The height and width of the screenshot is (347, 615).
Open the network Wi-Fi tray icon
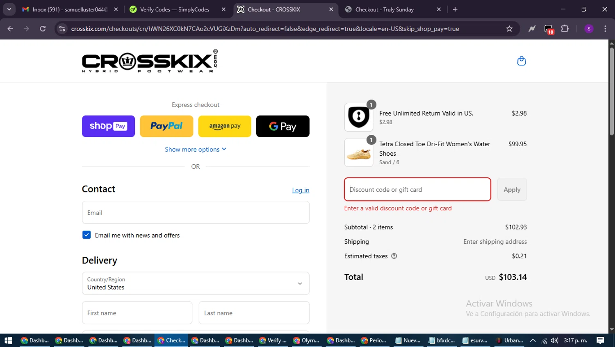pos(544,340)
